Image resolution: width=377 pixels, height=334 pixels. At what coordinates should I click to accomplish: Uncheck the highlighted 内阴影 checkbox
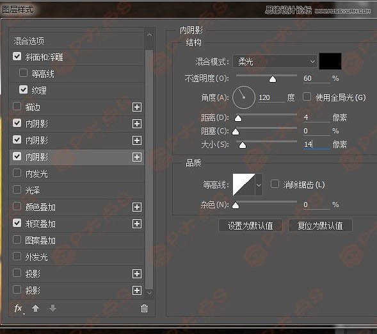[x=17, y=156]
